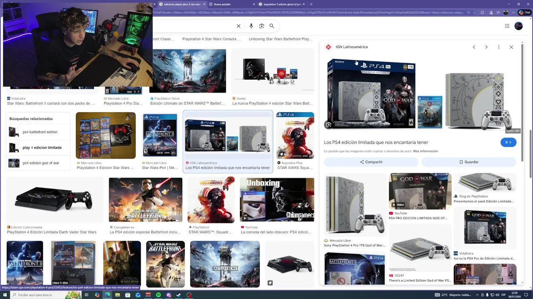The height and width of the screenshot is (299, 533).
Task: Clear the Google search box text
Action: 239,26
